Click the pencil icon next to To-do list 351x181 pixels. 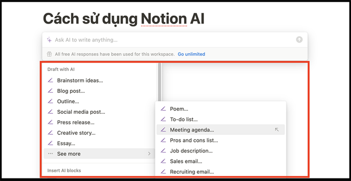(x=163, y=119)
